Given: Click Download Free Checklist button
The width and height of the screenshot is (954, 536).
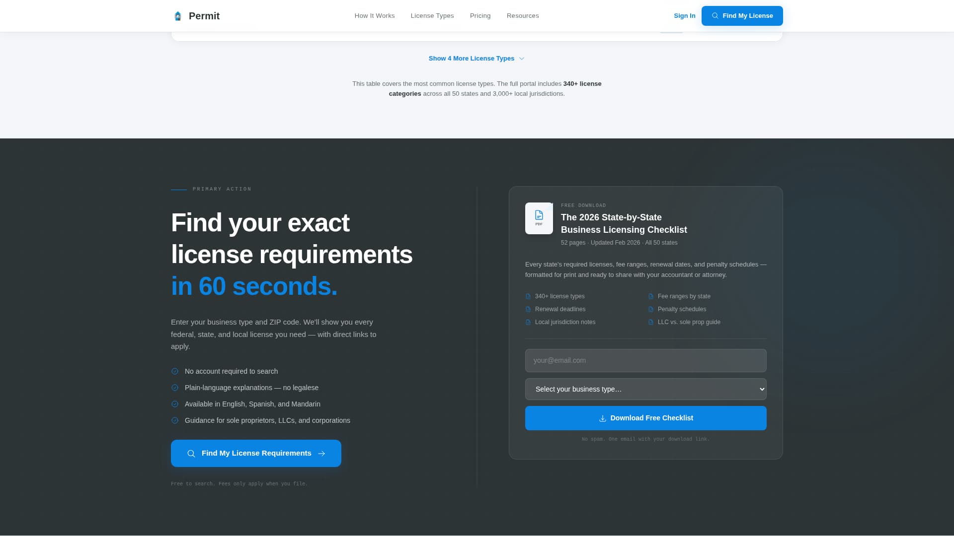Looking at the screenshot, I should (646, 418).
